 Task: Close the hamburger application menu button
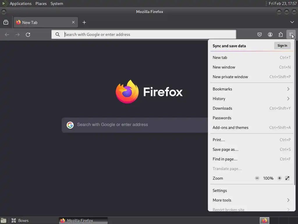coord(291,34)
